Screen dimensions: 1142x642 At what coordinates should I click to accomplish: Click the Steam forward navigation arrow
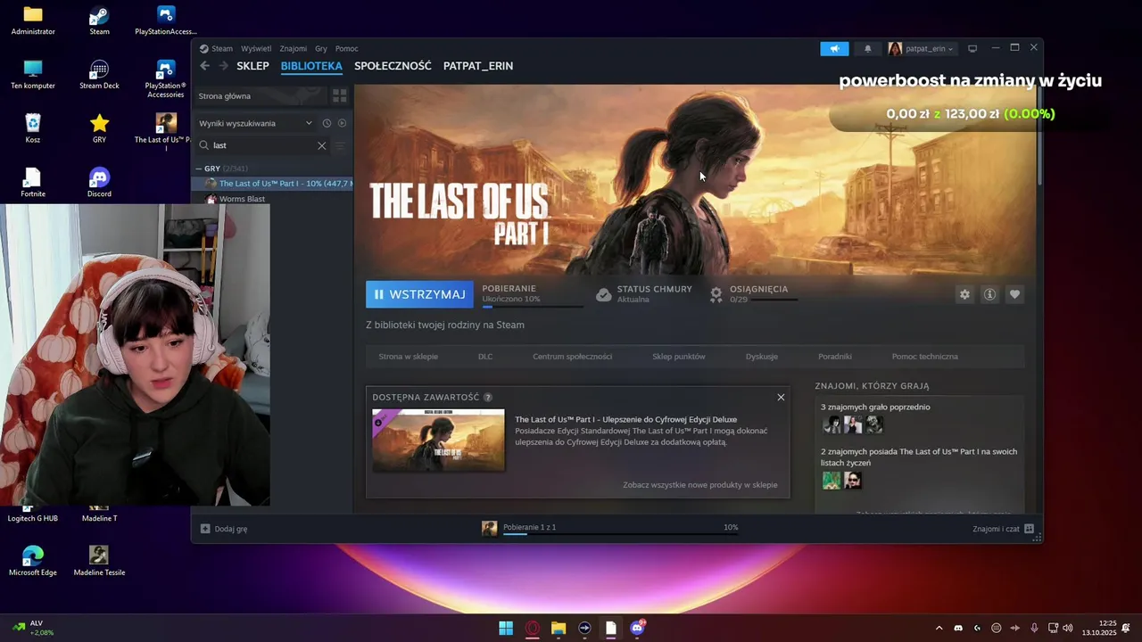pos(222,66)
